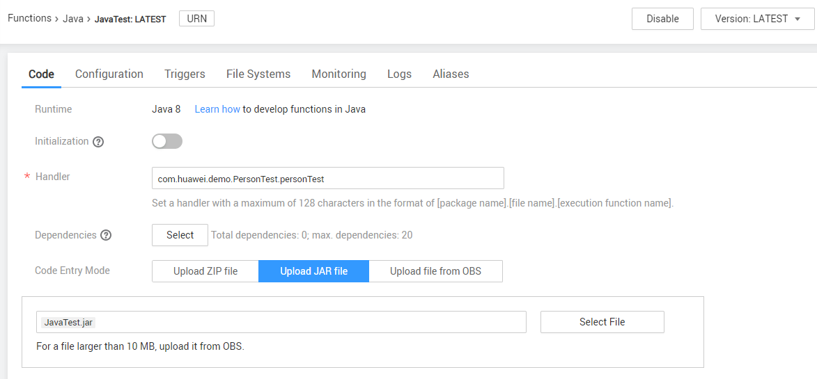Click the URN button
The image size is (817, 379).
[197, 19]
